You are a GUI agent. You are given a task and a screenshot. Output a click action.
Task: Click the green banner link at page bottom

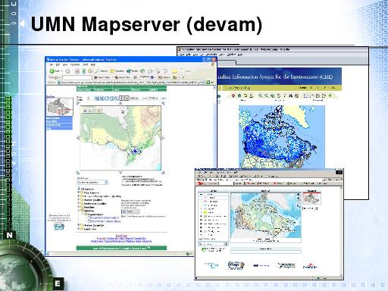(121, 249)
